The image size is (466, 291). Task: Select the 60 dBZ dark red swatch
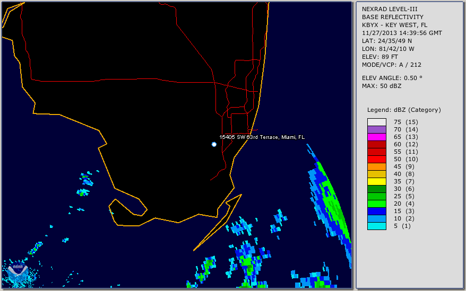pos(377,144)
